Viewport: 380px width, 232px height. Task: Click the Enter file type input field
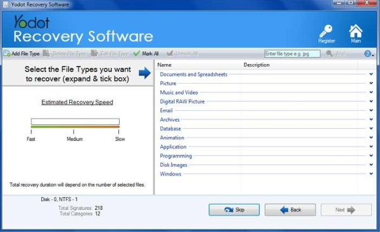292,54
